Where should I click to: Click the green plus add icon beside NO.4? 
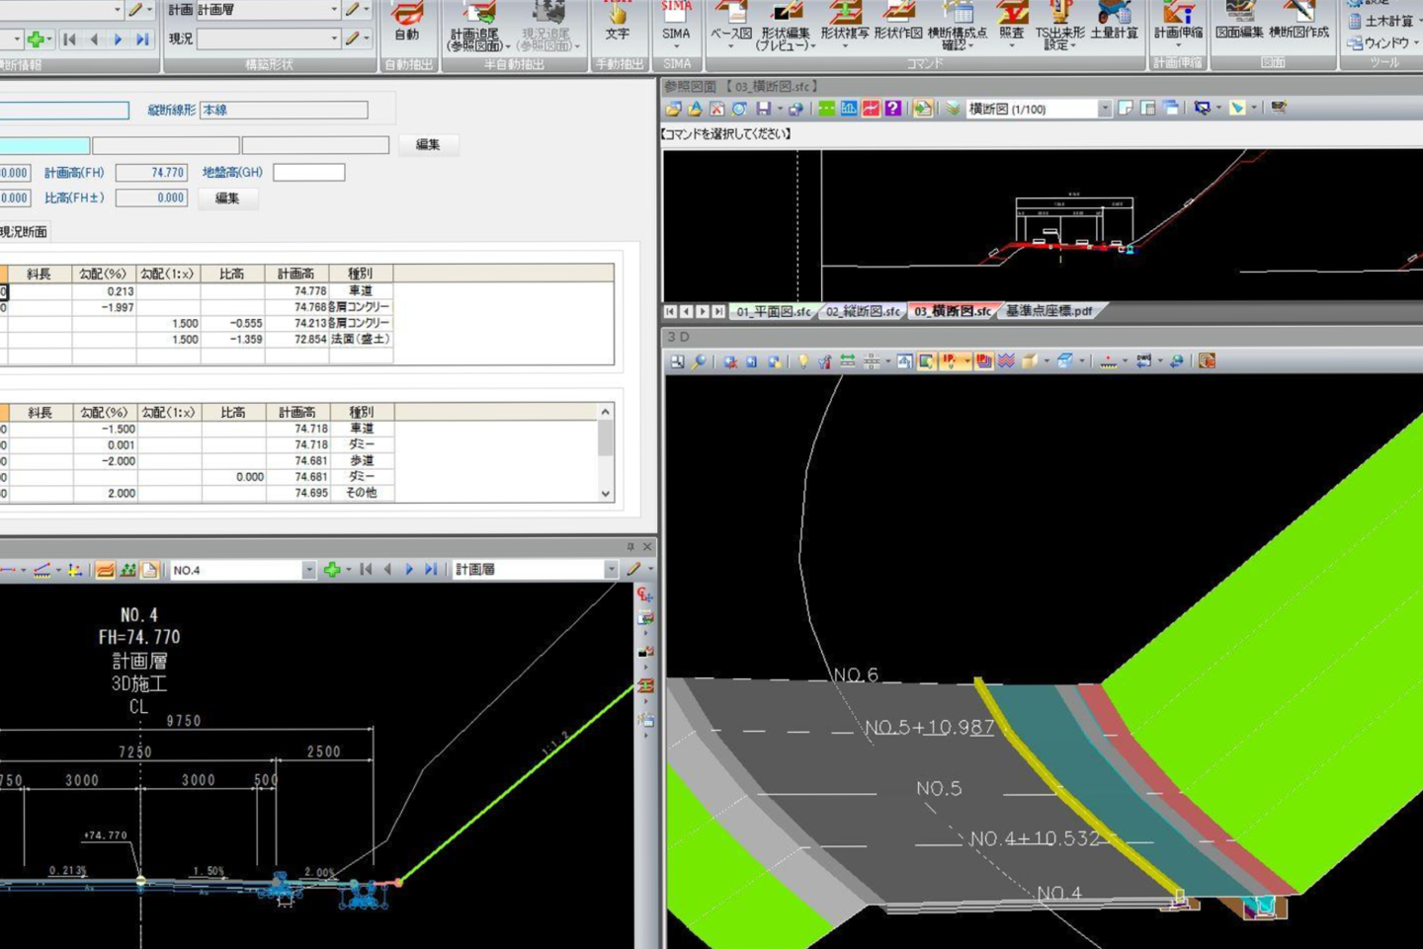[x=332, y=570]
